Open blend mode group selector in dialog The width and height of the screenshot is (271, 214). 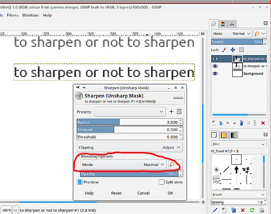coord(175,165)
